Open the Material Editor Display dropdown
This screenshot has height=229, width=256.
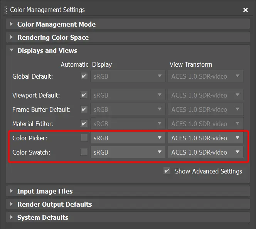tap(128, 123)
